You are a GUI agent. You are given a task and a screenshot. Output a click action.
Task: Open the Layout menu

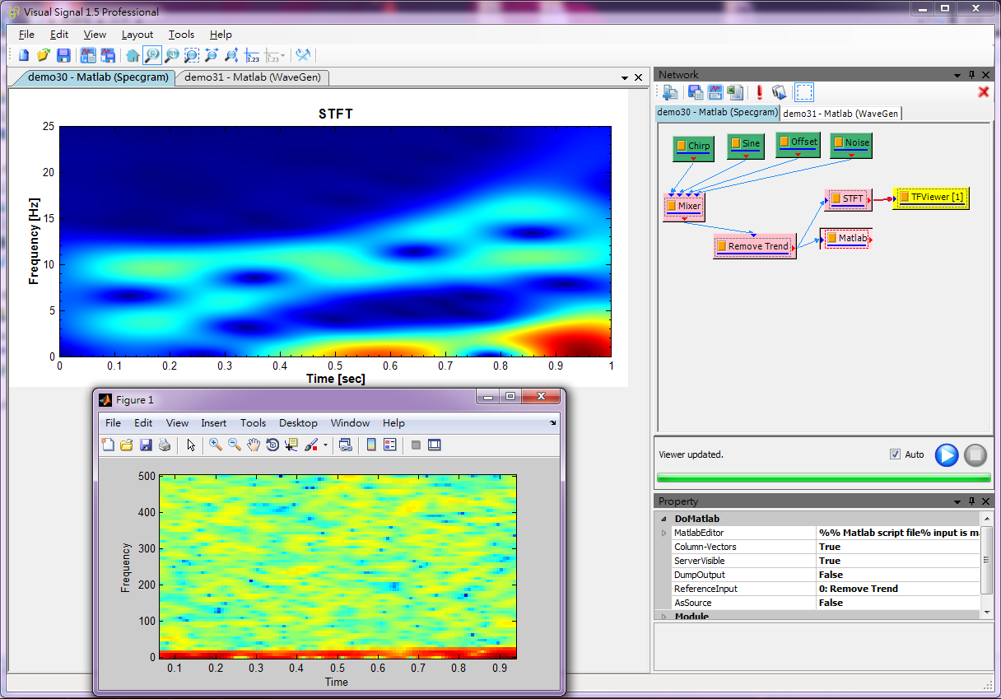137,35
